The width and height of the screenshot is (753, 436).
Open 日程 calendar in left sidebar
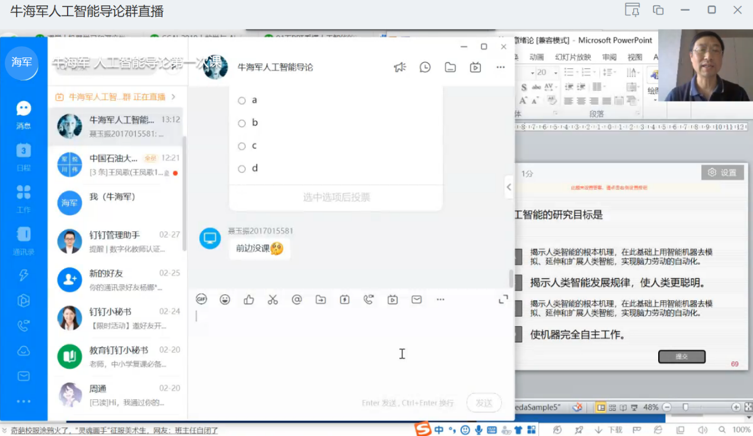[24, 156]
